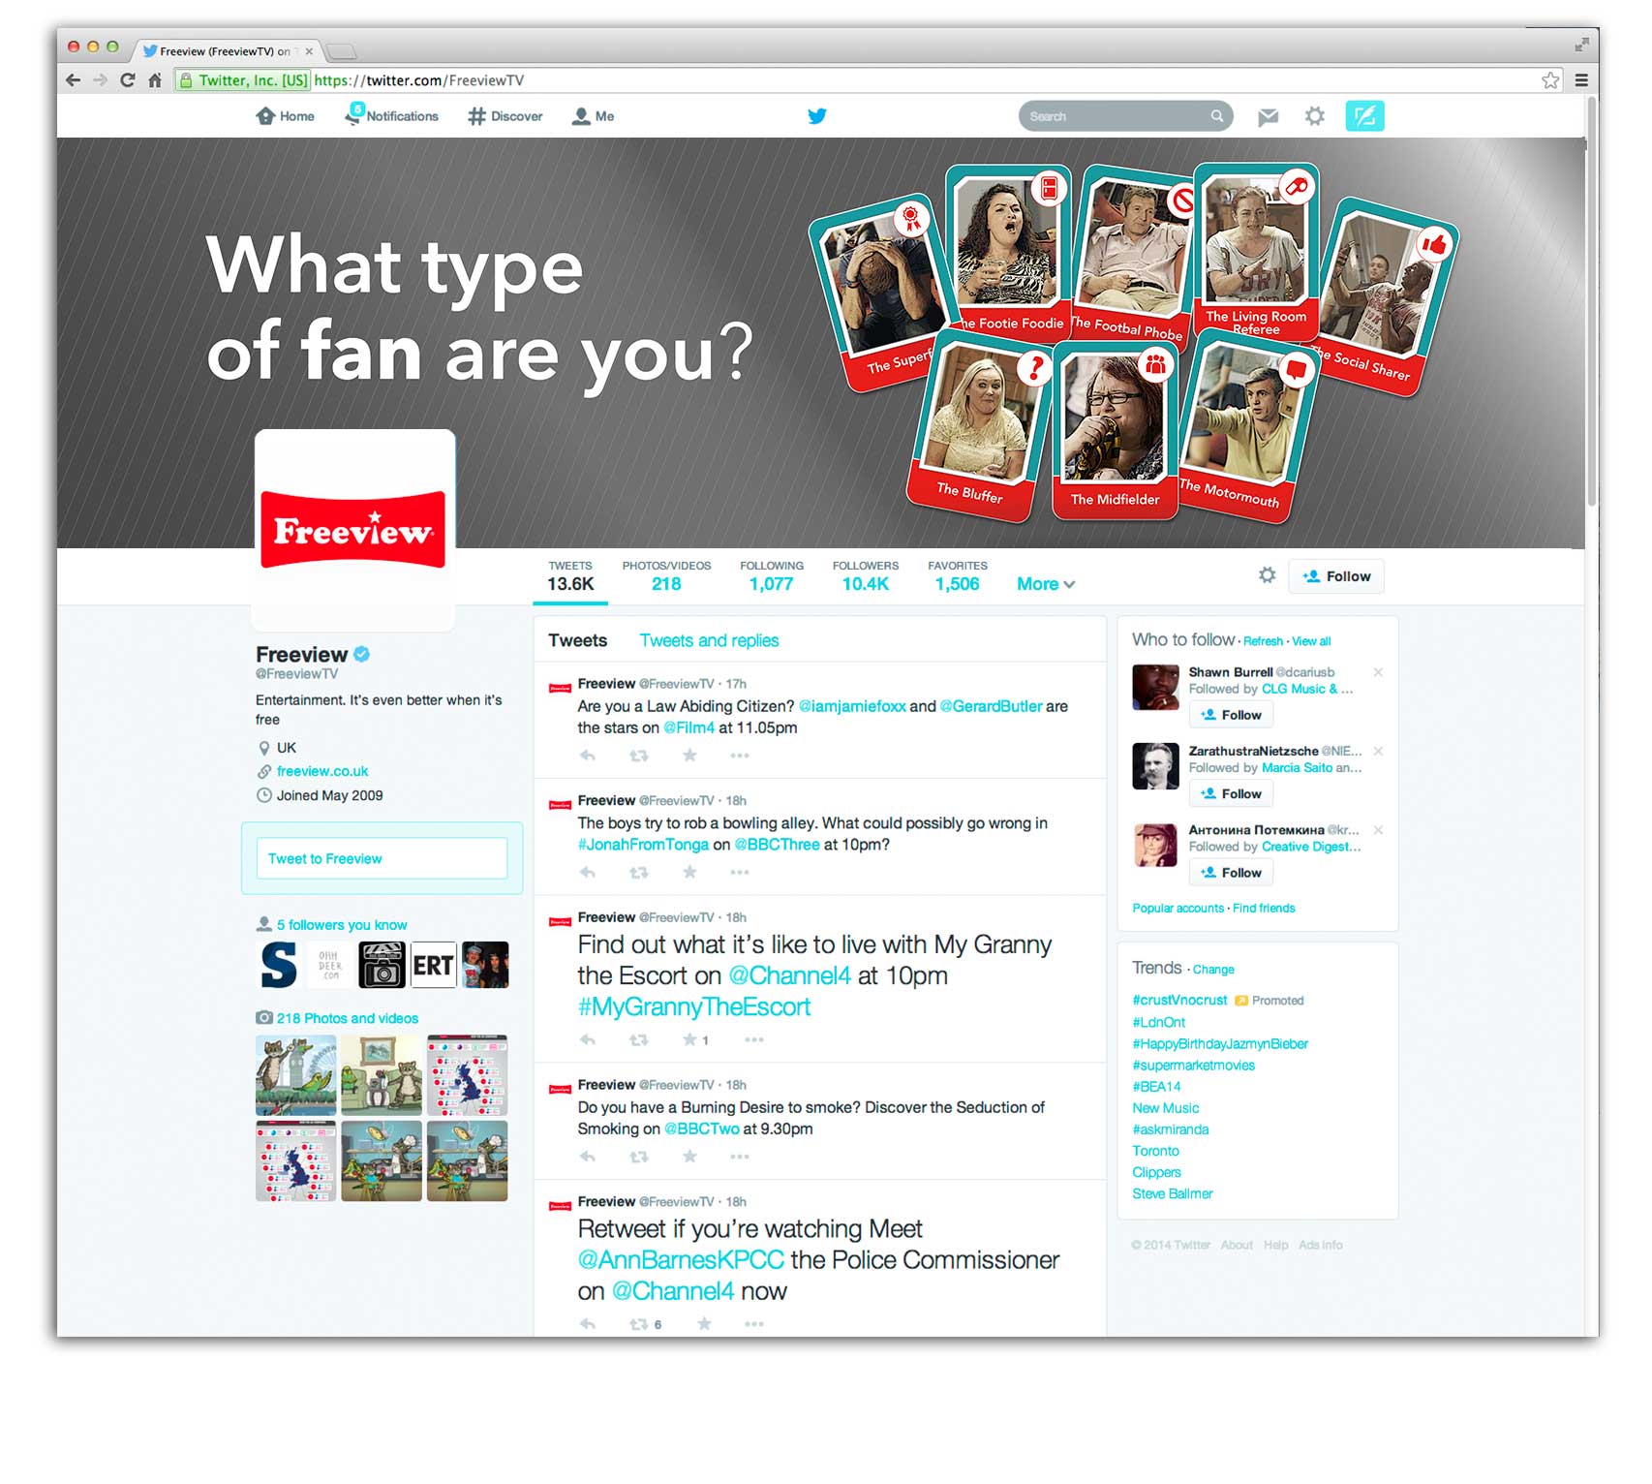
Task: Follow the Freeview account
Action: click(x=1336, y=576)
